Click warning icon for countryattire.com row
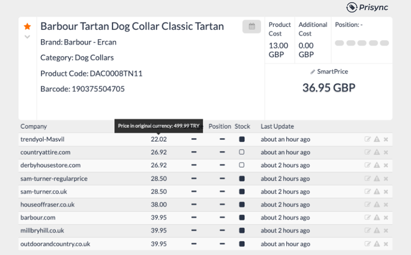Image resolution: width=411 pixels, height=255 pixels. point(376,152)
